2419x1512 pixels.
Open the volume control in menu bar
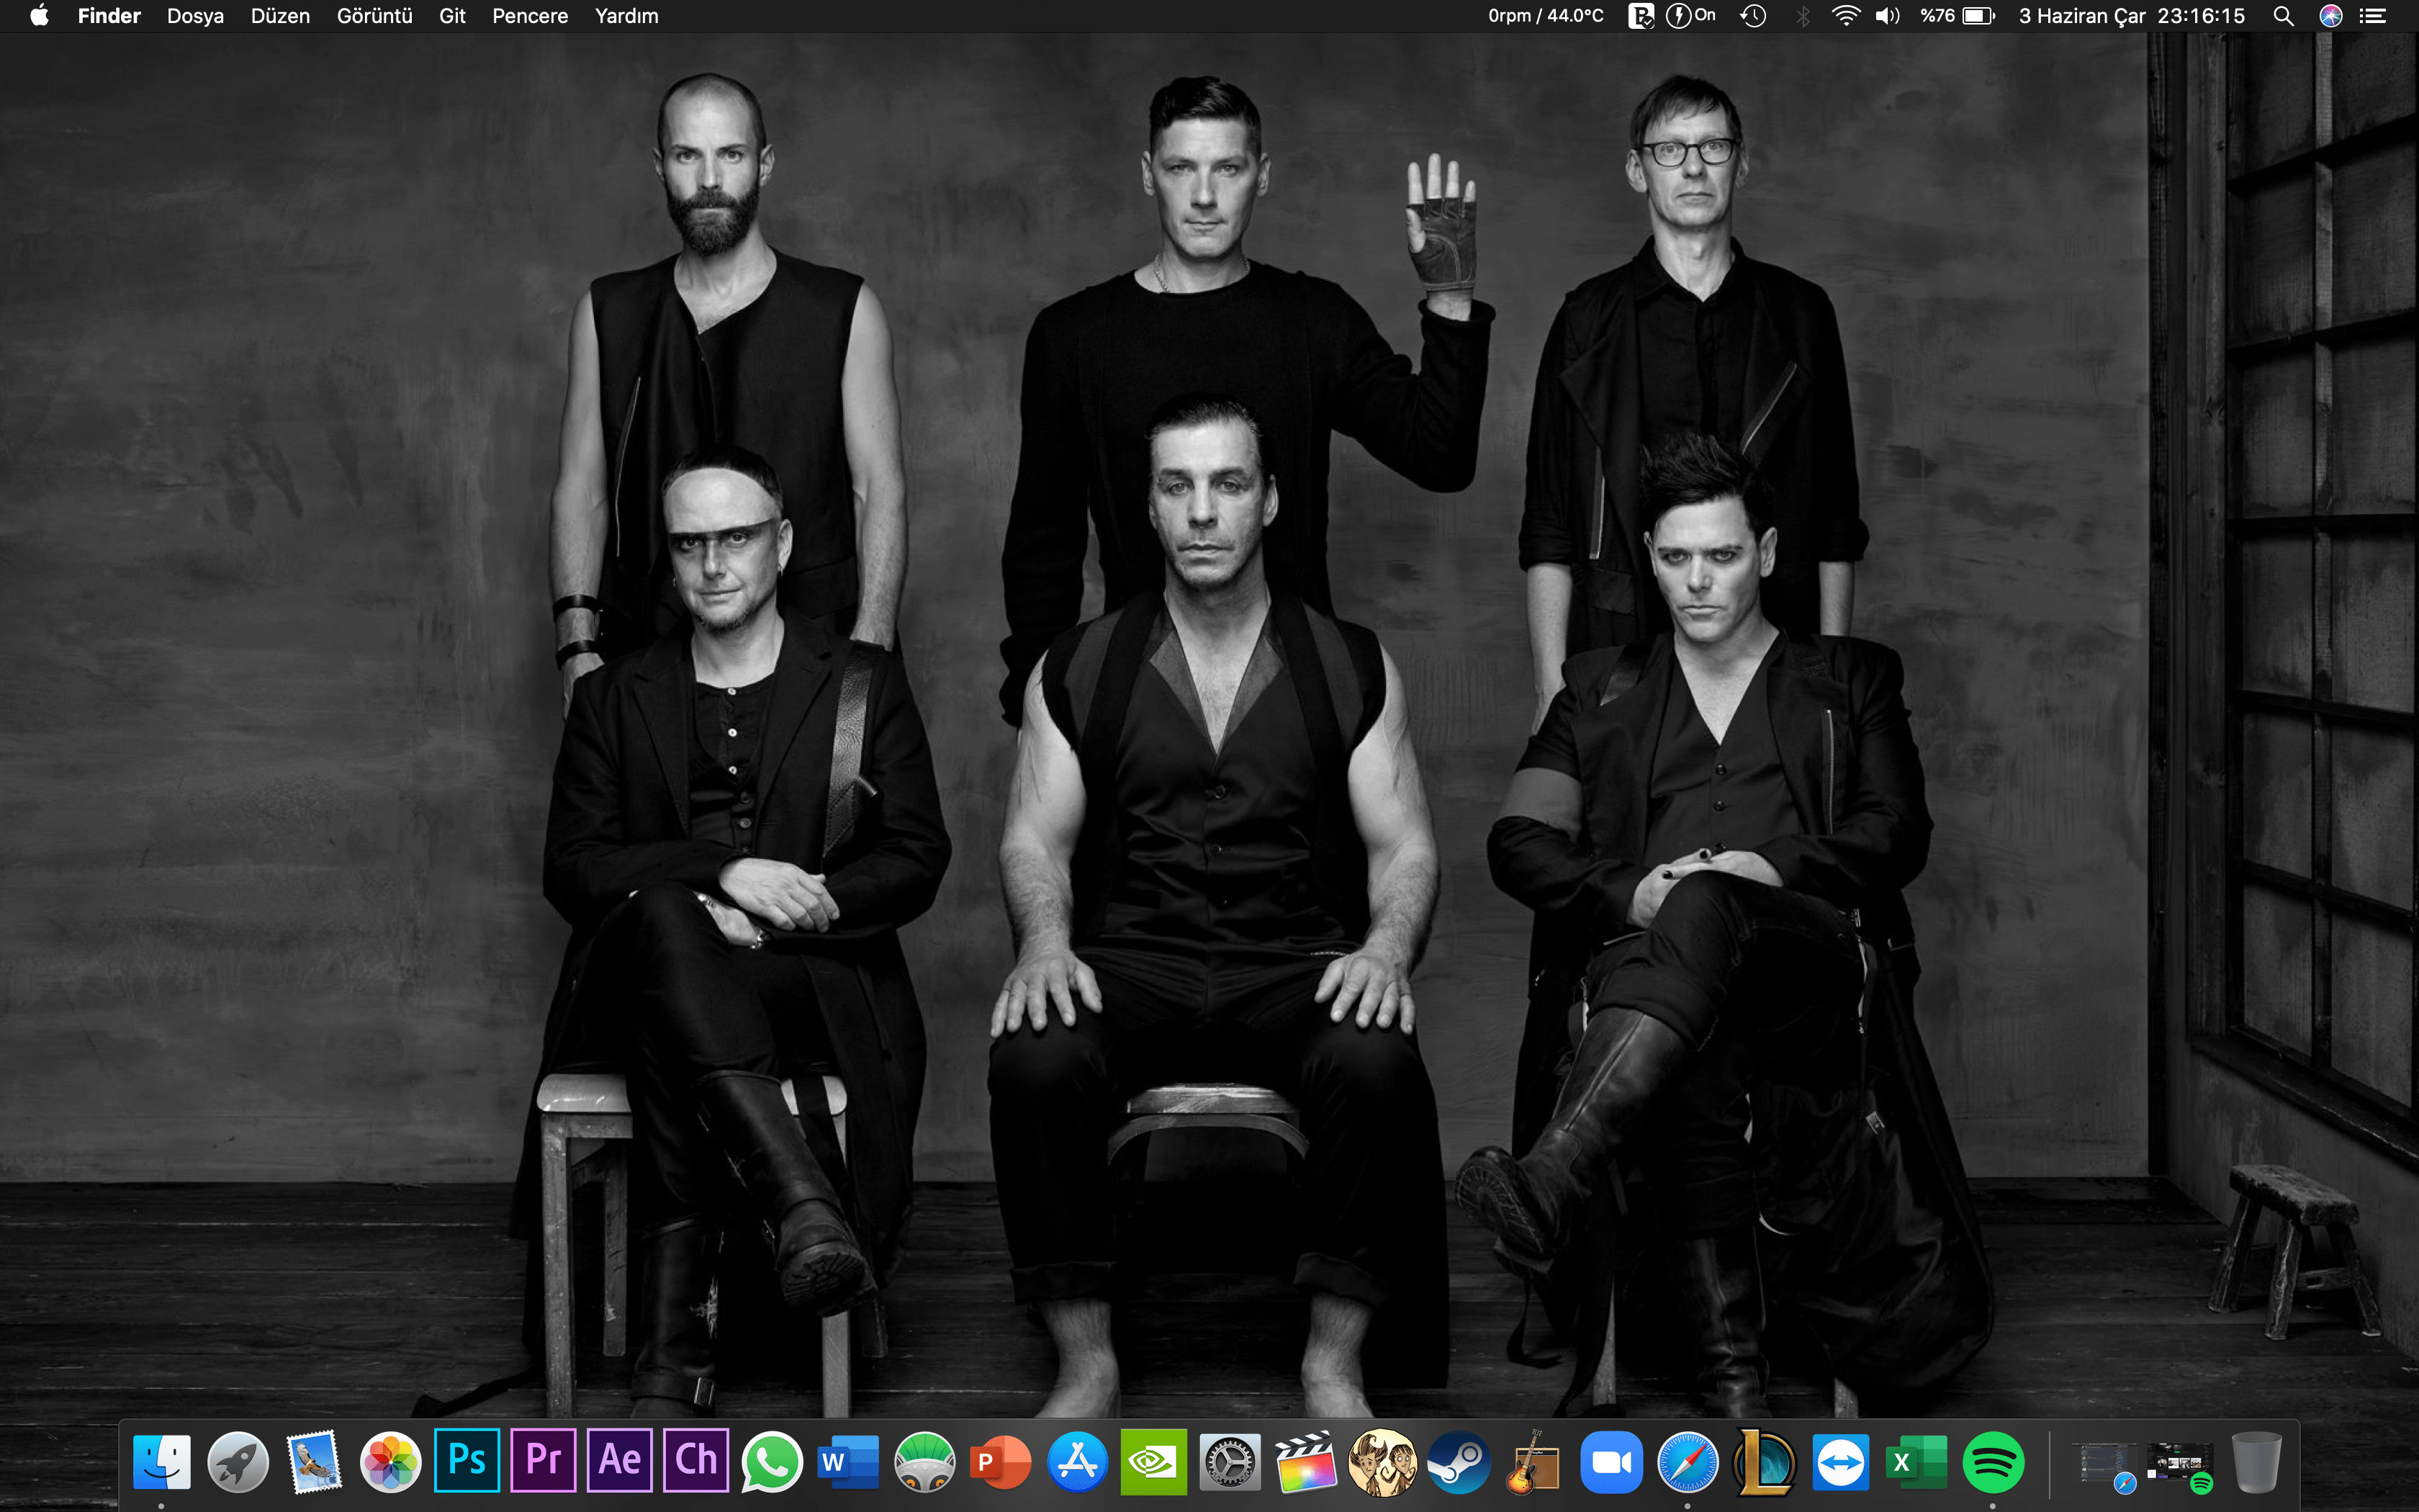tap(1887, 16)
